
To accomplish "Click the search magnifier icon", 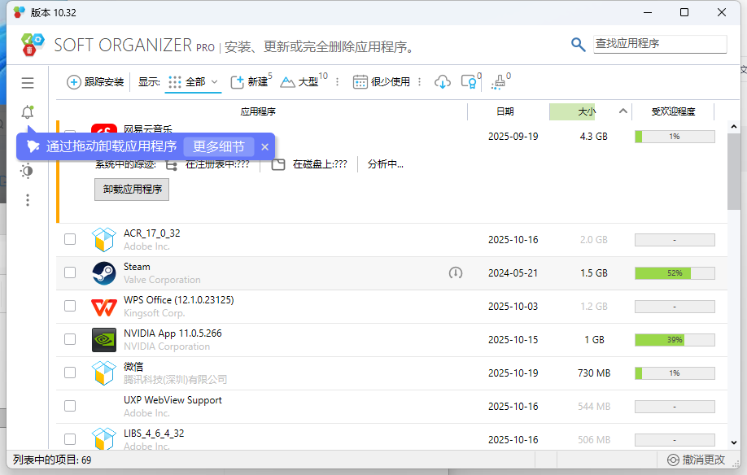I will click(578, 44).
